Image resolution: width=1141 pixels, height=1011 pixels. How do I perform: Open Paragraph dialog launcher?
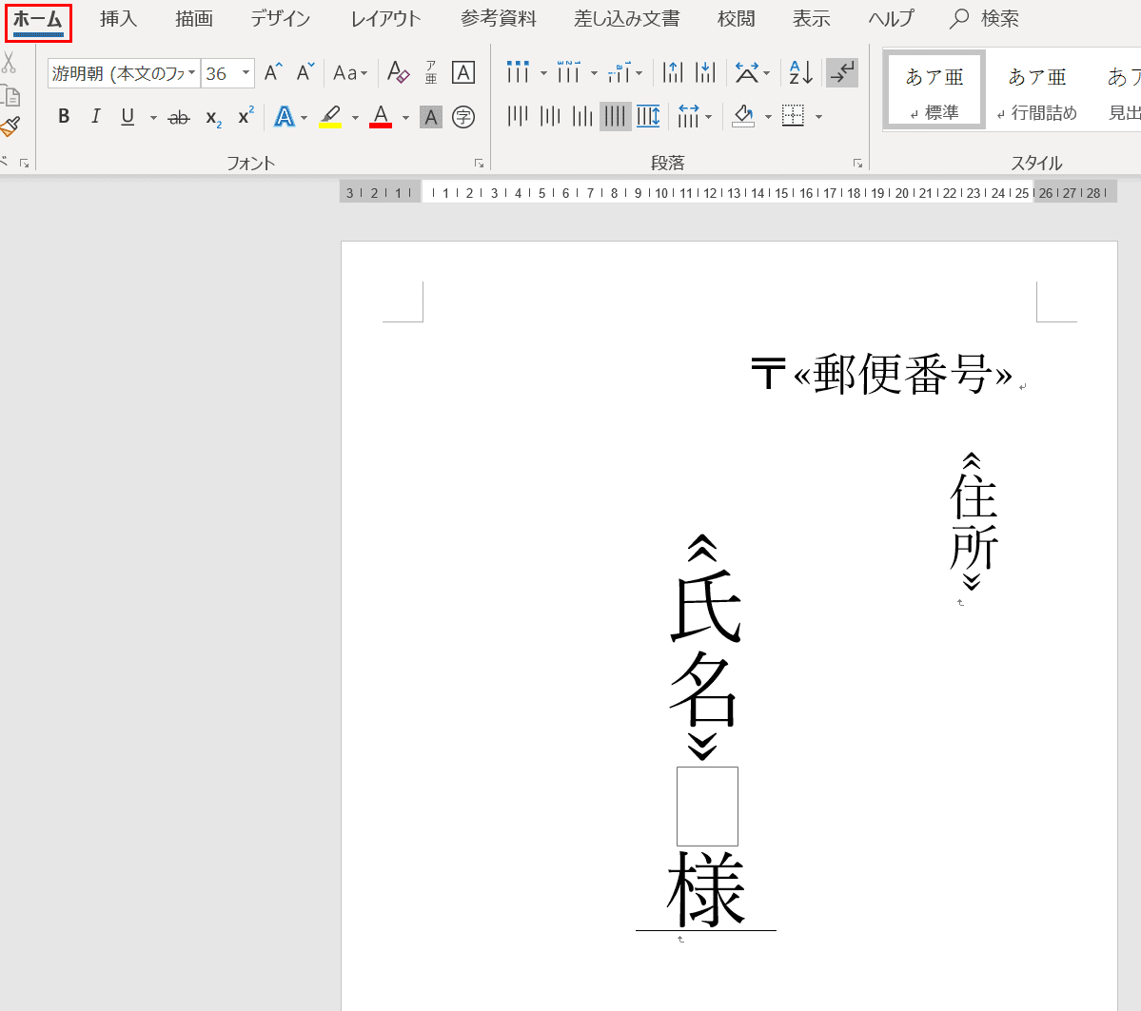[858, 164]
